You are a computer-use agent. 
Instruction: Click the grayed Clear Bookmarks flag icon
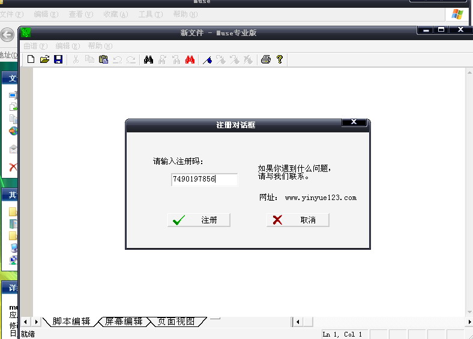(x=249, y=60)
